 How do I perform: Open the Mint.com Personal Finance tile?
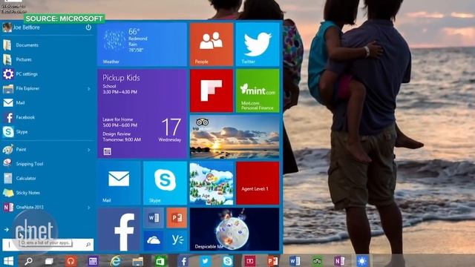[258, 90]
